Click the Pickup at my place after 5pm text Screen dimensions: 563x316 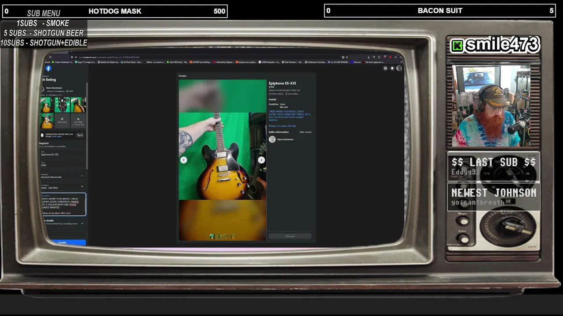pyautogui.click(x=282, y=126)
